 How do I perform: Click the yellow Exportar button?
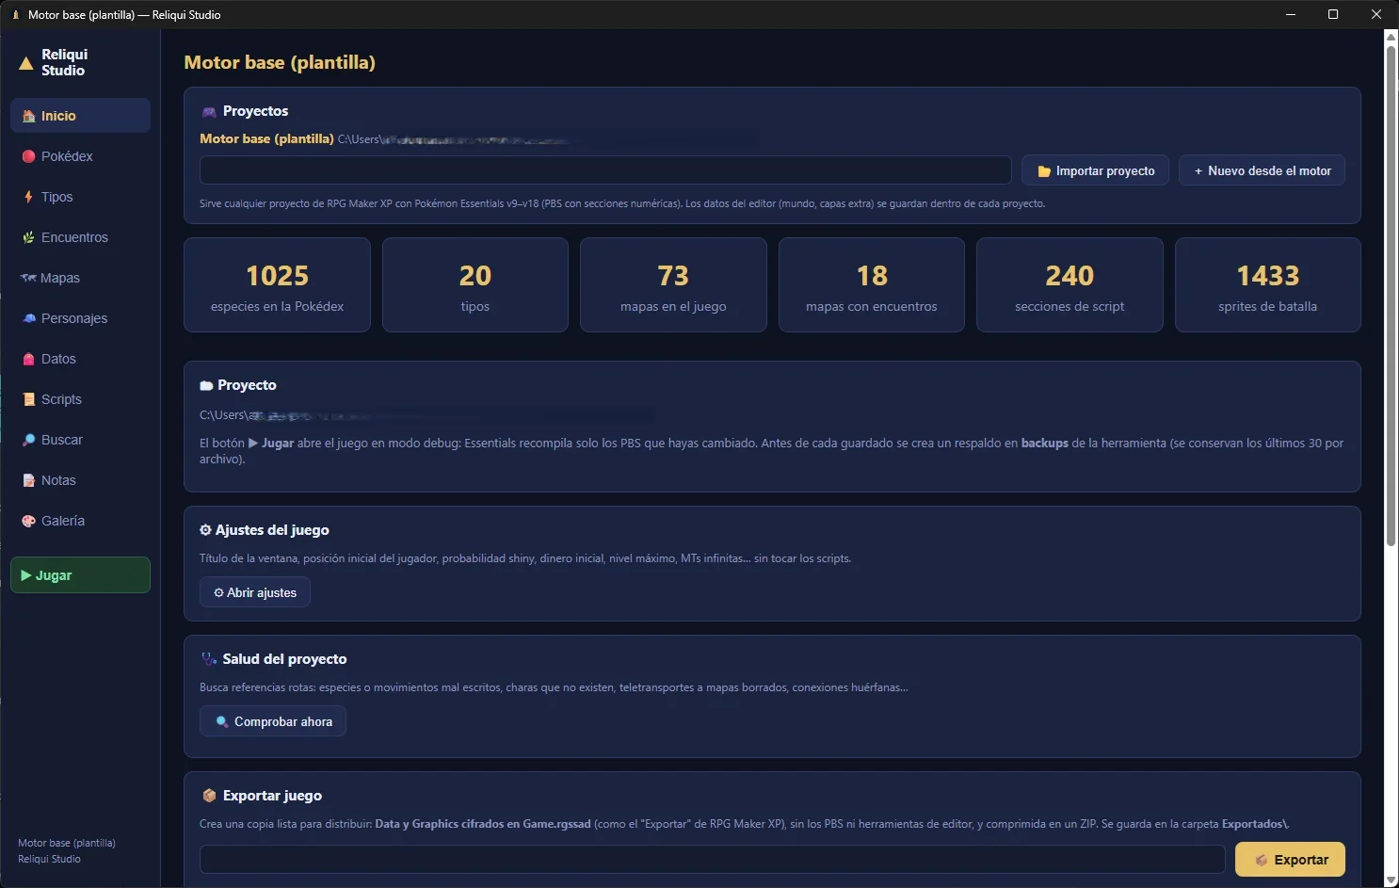click(x=1290, y=860)
